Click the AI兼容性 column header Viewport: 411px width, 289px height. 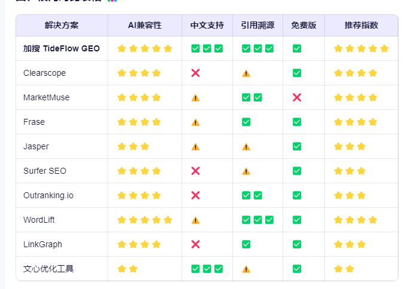point(145,25)
